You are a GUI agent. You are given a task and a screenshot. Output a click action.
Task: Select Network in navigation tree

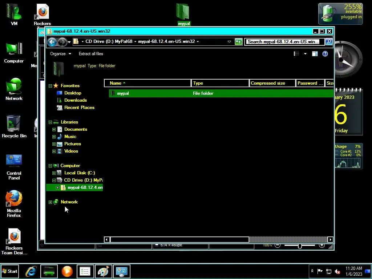[69, 202]
